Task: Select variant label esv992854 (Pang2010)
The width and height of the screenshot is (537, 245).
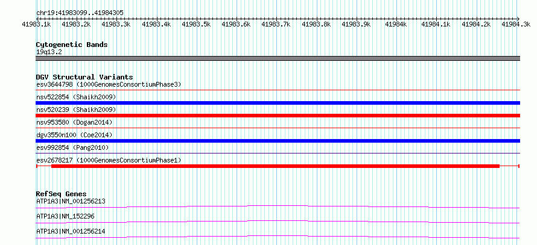Action: pyautogui.click(x=72, y=147)
